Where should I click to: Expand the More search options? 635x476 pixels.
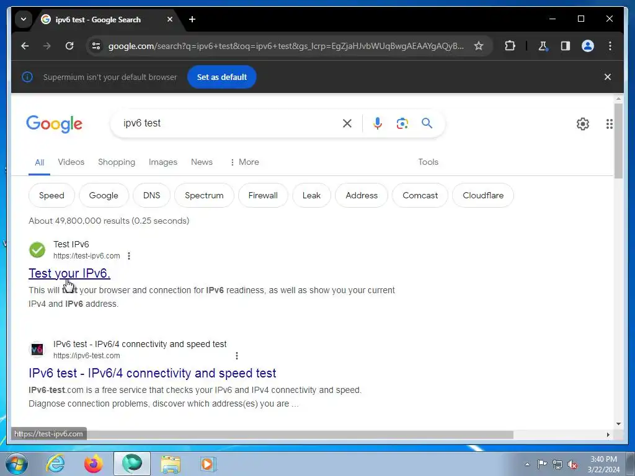pos(244,162)
